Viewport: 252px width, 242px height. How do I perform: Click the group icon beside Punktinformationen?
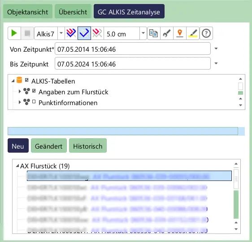pos(26,102)
